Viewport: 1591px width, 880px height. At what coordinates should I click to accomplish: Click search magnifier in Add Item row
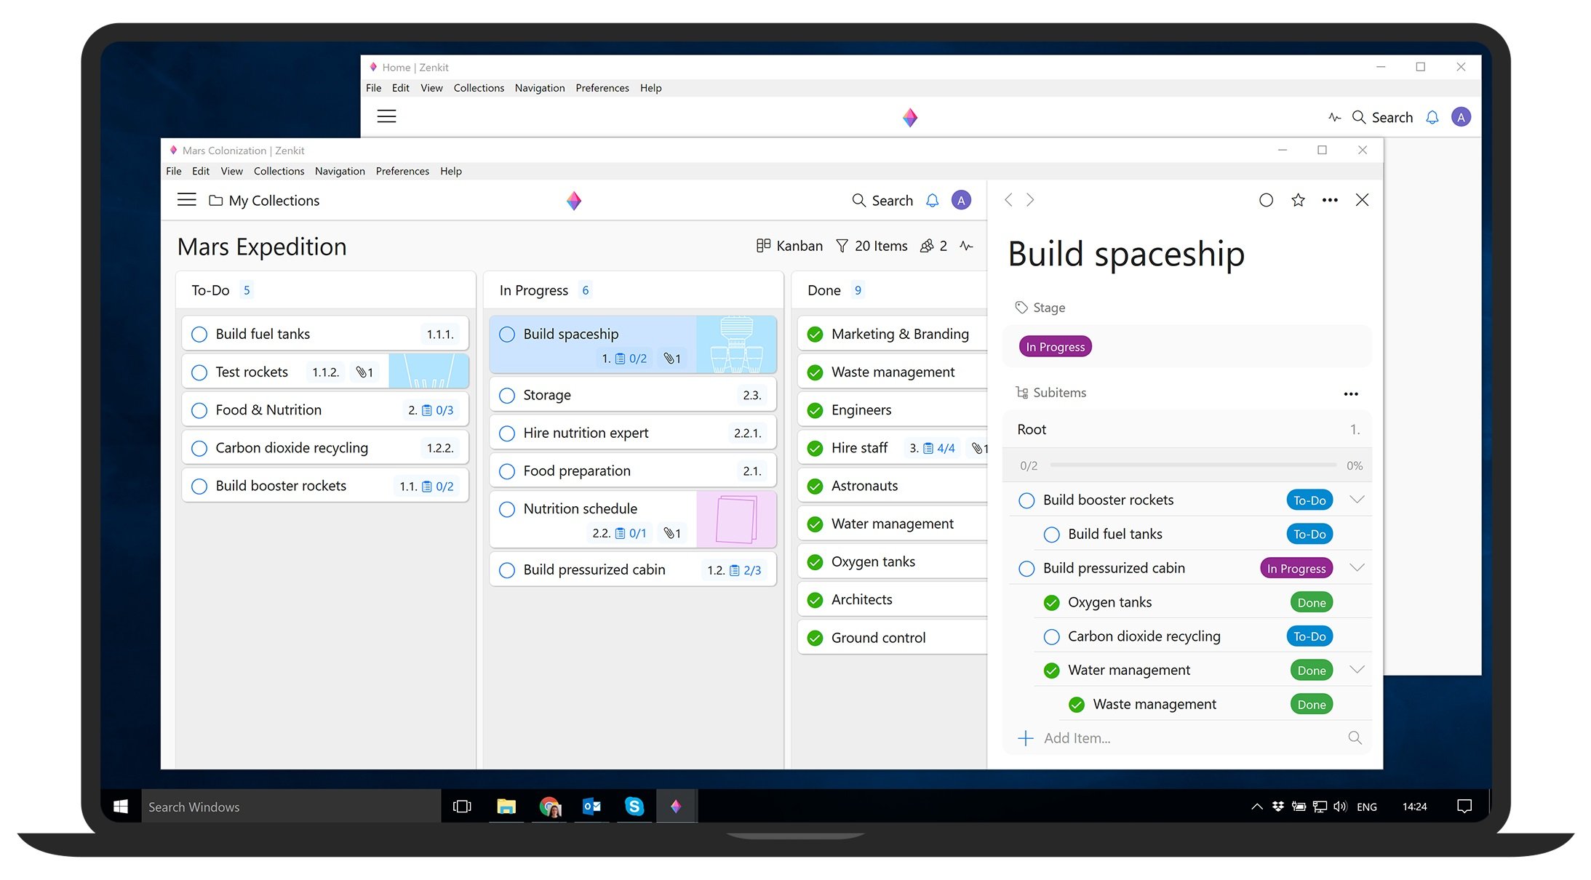click(x=1355, y=737)
